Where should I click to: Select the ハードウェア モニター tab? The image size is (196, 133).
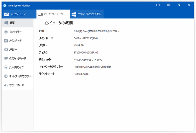tap(53, 14)
